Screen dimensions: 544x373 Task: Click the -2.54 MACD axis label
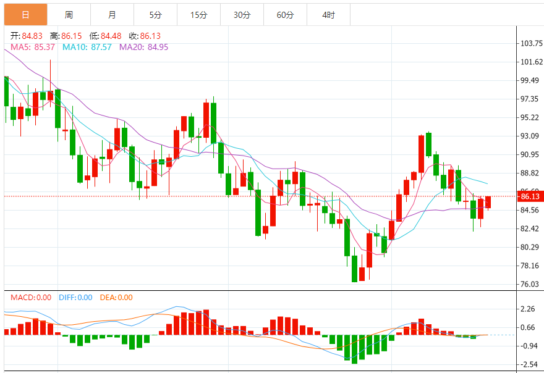528,364
